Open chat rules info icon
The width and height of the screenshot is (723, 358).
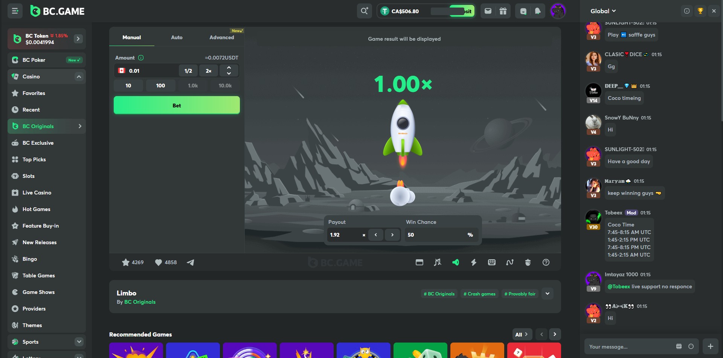pyautogui.click(x=687, y=11)
